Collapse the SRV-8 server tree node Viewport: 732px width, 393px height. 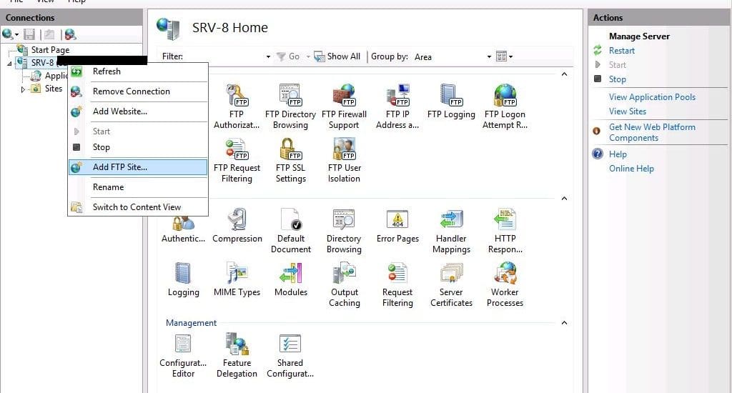pyautogui.click(x=9, y=63)
